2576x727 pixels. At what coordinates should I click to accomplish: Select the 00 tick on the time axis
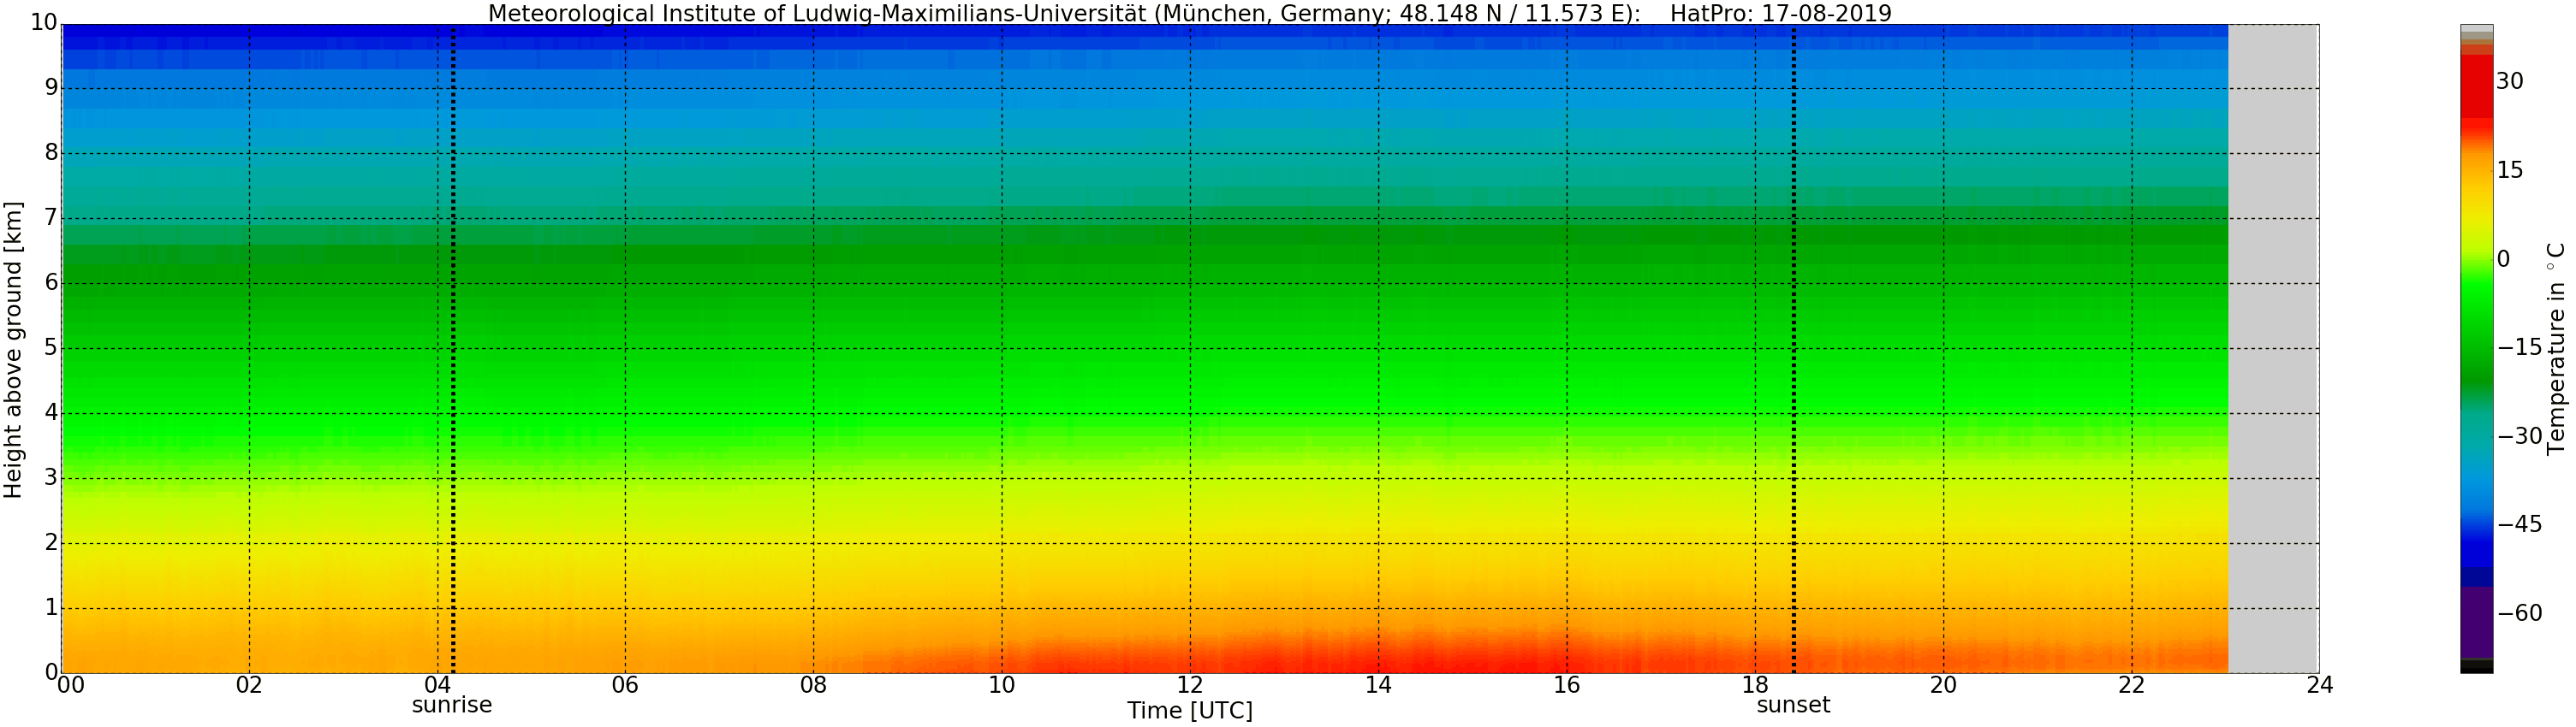tap(71, 685)
